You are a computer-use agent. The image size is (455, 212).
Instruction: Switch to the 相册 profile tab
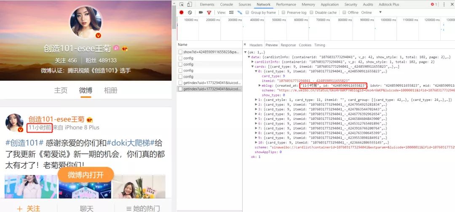click(x=111, y=90)
